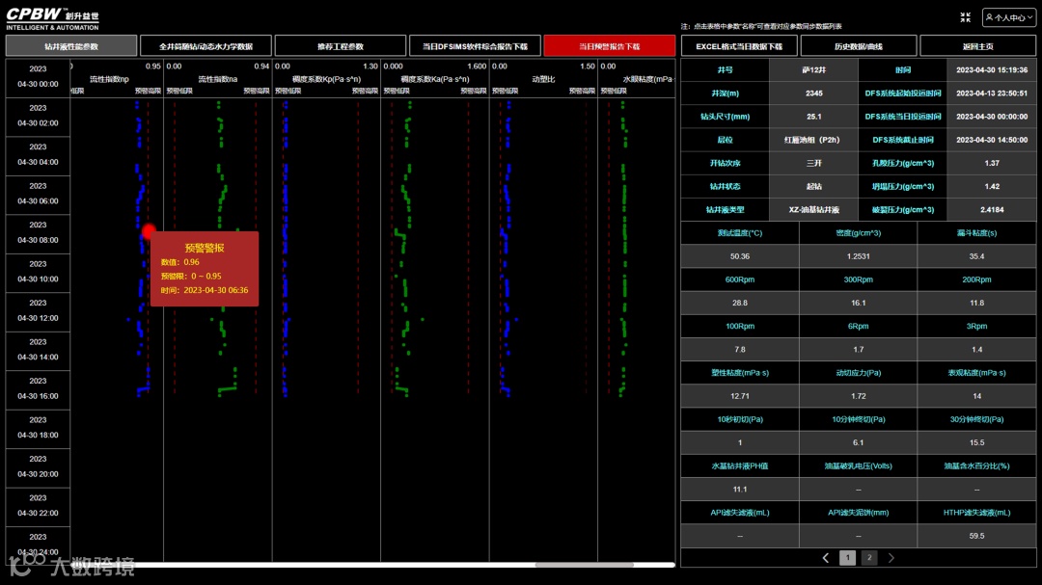The height and width of the screenshot is (585, 1042).
Task: Open 历史数据/曲线
Action: click(859, 46)
